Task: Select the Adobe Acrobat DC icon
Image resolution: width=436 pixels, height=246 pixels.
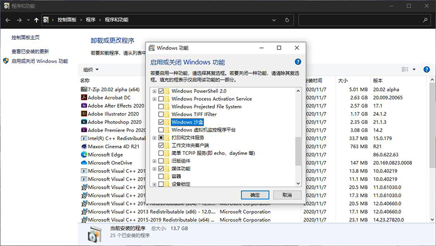Action: pyautogui.click(x=84, y=98)
